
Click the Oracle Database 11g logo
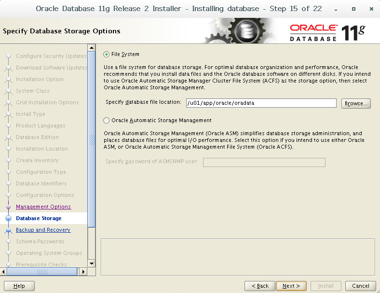pos(327,32)
